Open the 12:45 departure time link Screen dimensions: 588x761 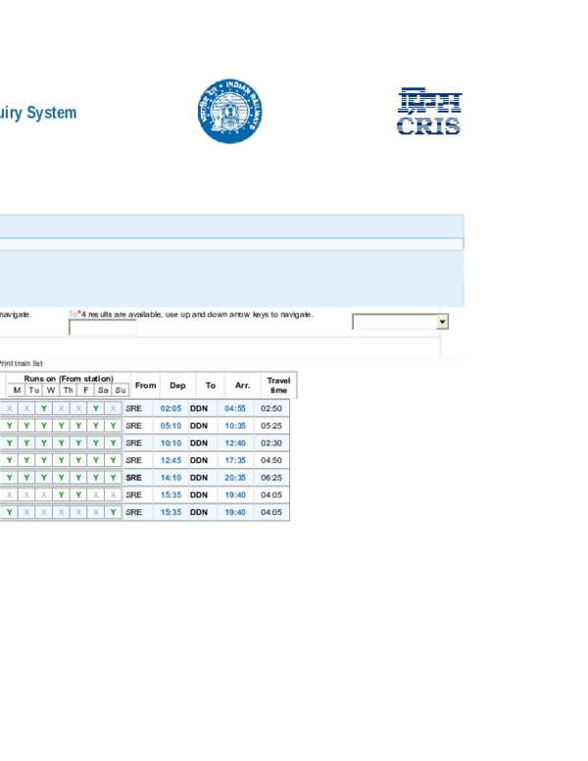coord(171,461)
